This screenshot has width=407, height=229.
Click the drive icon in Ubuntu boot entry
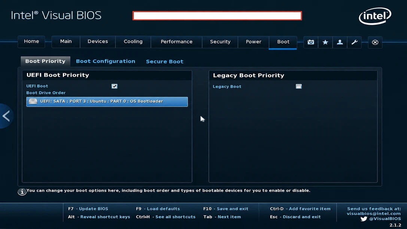pyautogui.click(x=33, y=101)
